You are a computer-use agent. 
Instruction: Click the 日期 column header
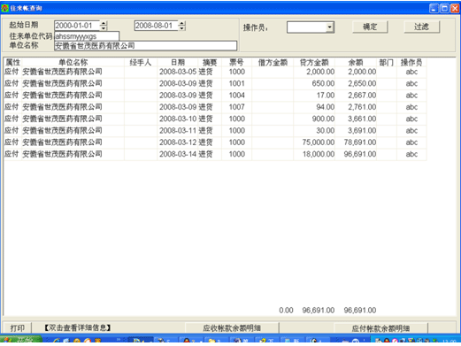point(178,62)
